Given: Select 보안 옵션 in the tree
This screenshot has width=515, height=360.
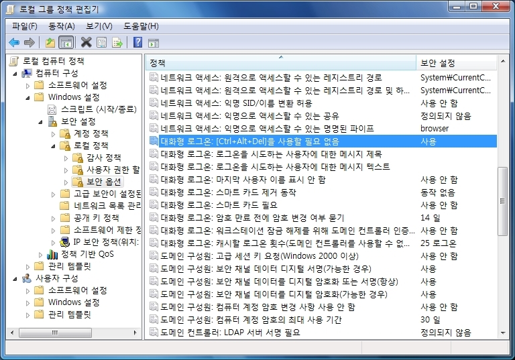Looking at the screenshot, I should coord(104,182).
